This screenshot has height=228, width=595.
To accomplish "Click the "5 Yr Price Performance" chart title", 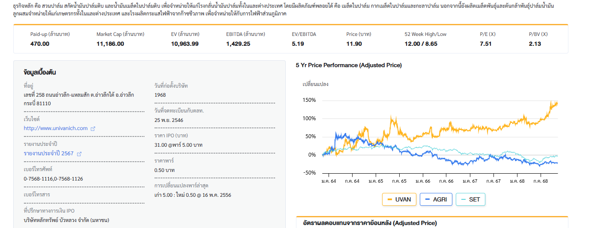I will [349, 65].
